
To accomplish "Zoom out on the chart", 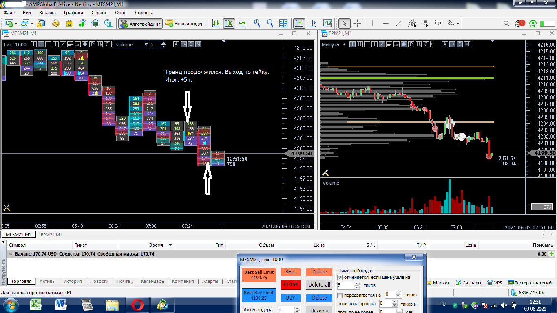I will [x=270, y=23].
